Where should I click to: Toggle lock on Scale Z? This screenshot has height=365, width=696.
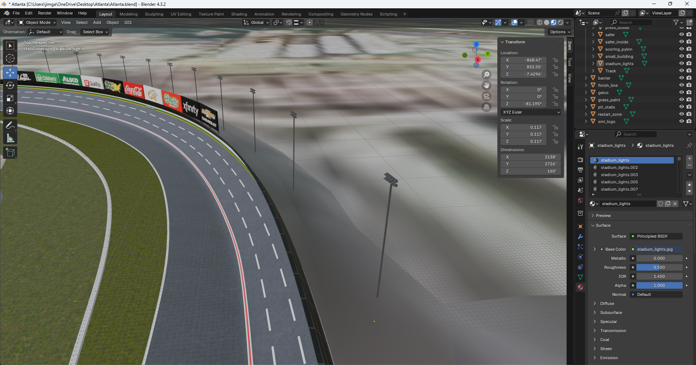coord(555,141)
